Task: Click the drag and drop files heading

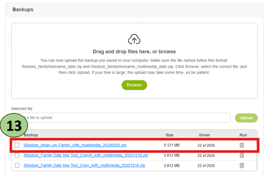Action: coord(134,52)
